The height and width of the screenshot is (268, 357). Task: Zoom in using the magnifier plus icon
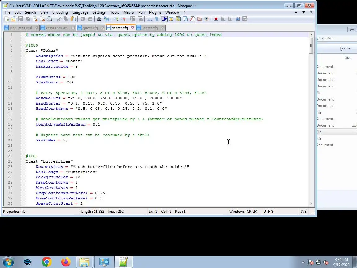point(116,19)
